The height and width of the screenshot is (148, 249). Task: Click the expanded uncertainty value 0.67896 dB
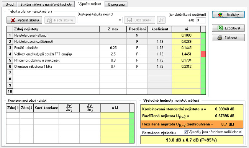(224, 116)
